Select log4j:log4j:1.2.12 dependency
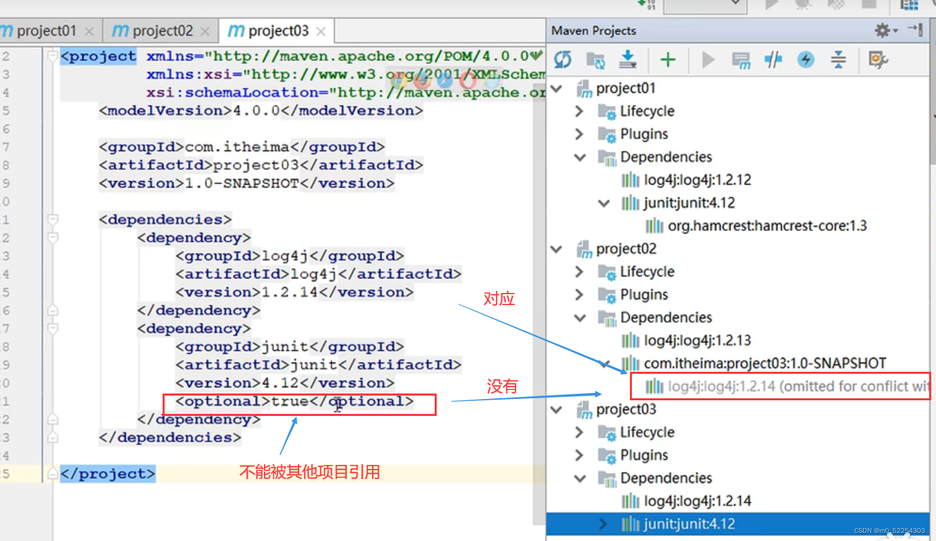The image size is (936, 541). tap(697, 180)
